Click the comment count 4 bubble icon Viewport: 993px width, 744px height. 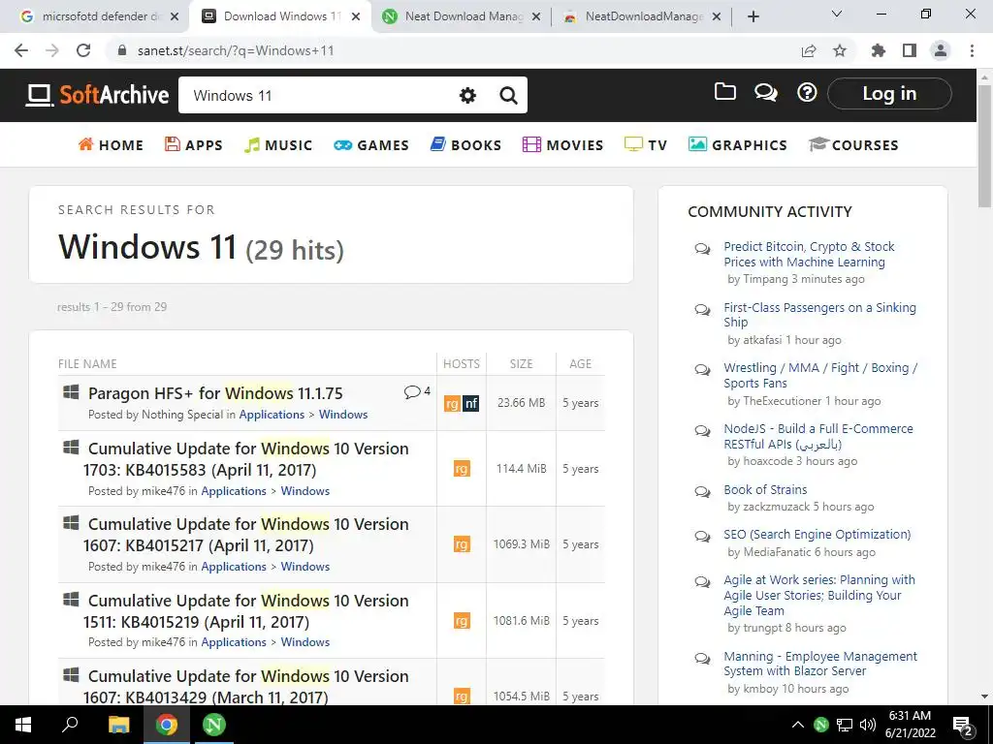[417, 391]
